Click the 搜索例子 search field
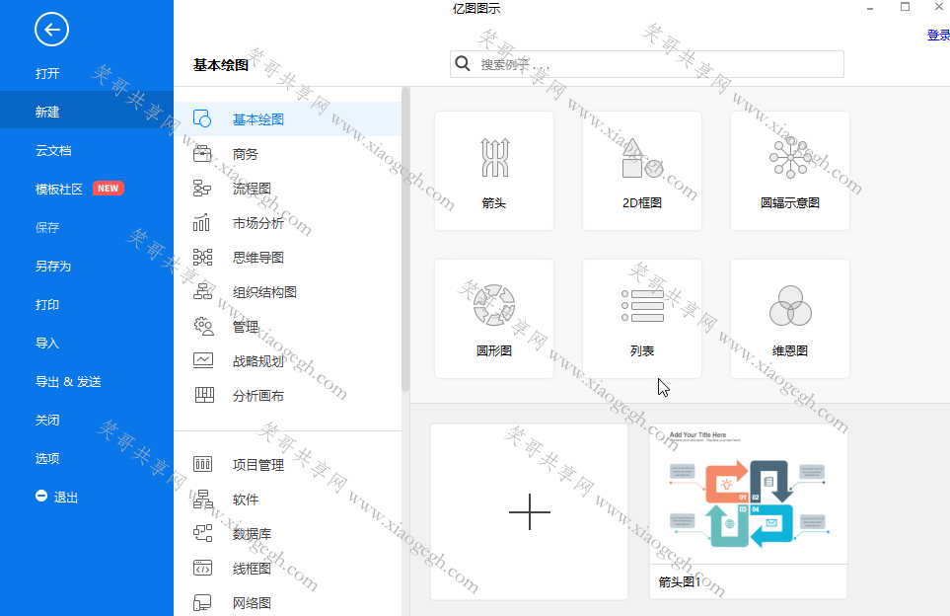This screenshot has height=616, width=950. (647, 64)
